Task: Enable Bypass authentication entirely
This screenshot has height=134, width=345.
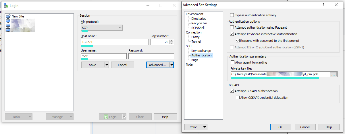Action: [x=232, y=15]
